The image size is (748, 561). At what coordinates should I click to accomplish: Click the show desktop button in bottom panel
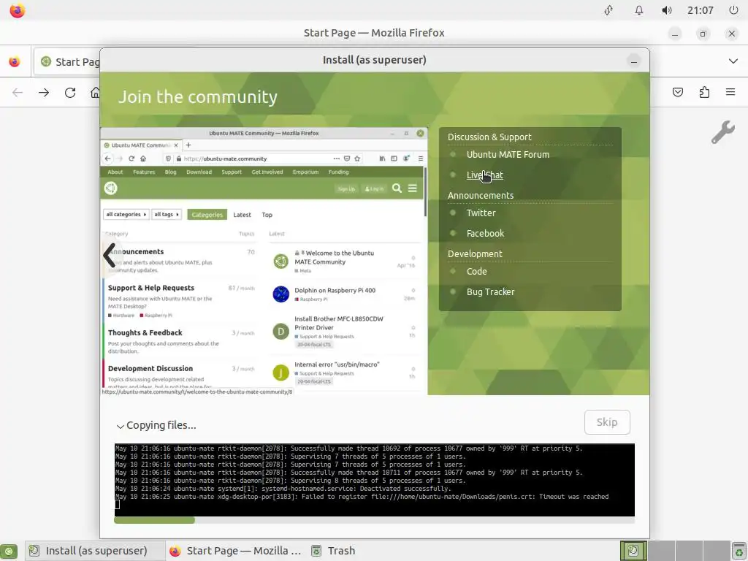tap(9, 551)
